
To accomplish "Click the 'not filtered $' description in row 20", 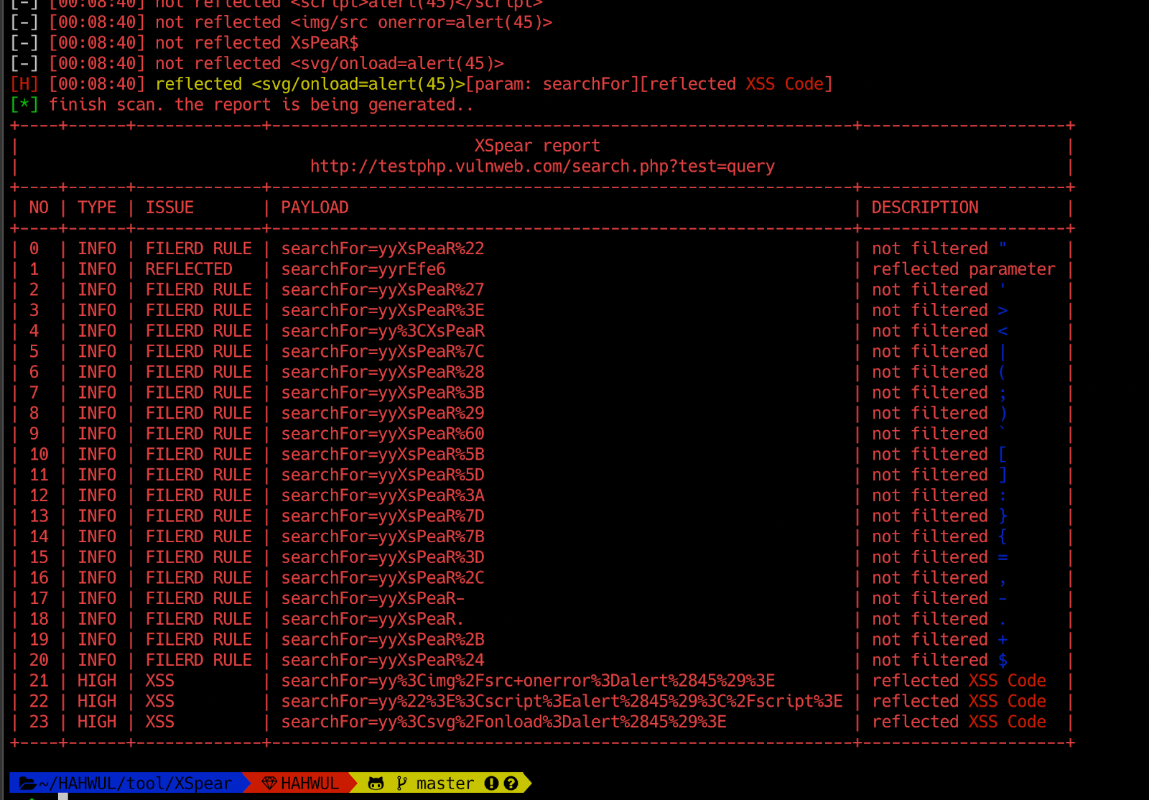I will point(937,659).
